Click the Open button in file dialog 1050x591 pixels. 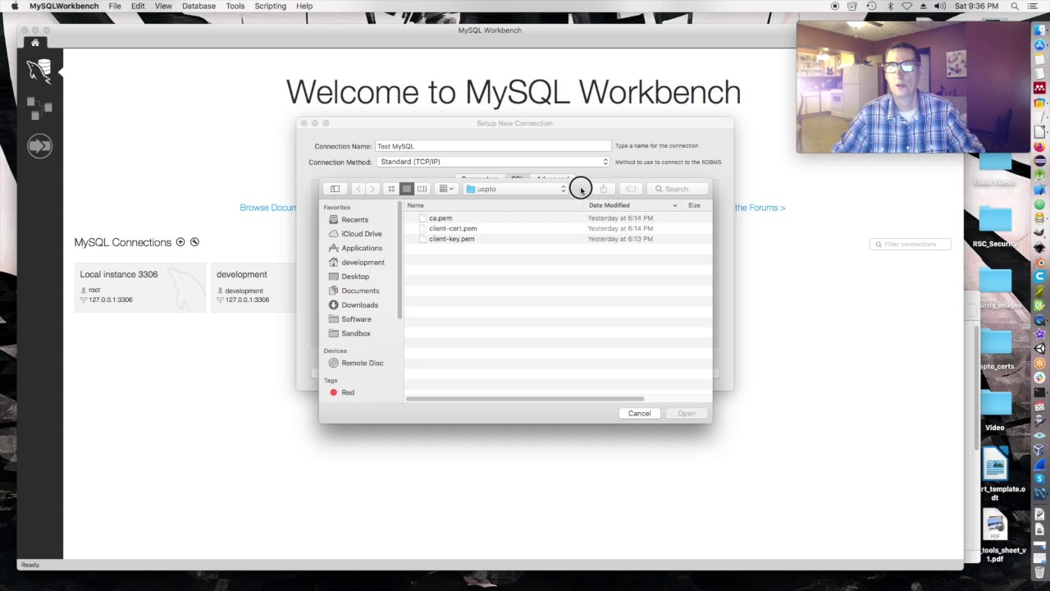coord(687,413)
